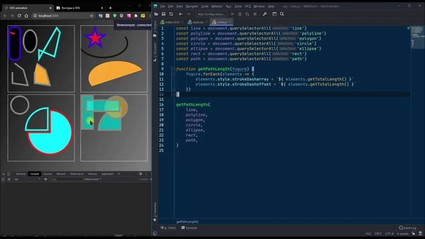Image resolution: width=425 pixels, height=239 pixels.
Task: Click the yellow face extension icon
Action: point(143,16)
